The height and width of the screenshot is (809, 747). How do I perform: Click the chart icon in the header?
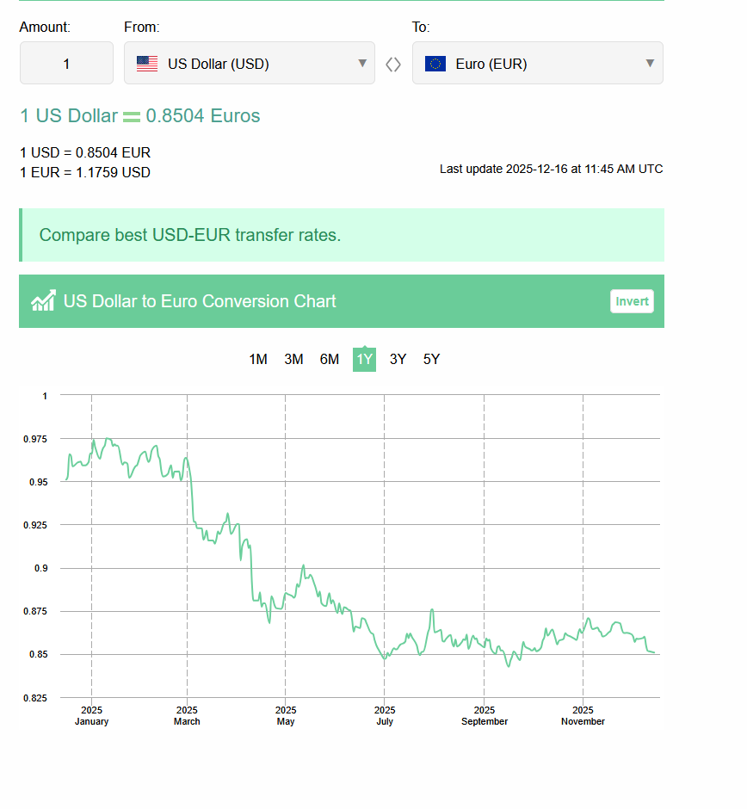43,300
